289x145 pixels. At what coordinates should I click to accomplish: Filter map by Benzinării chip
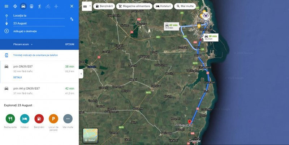pos(104,6)
